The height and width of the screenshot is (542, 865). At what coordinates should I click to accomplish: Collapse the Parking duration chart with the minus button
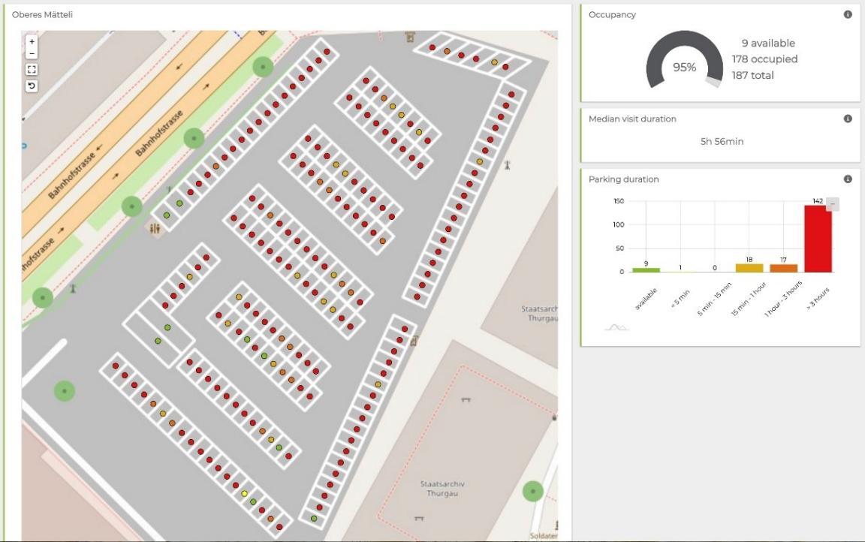(x=833, y=203)
